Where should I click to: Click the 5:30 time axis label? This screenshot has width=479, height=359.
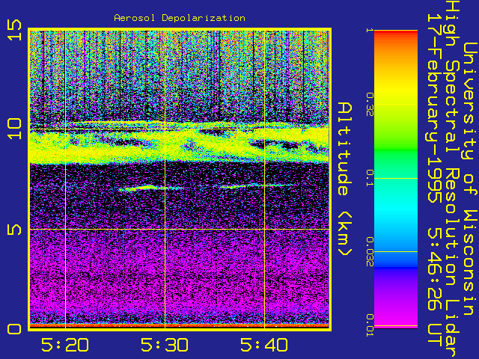(165, 345)
